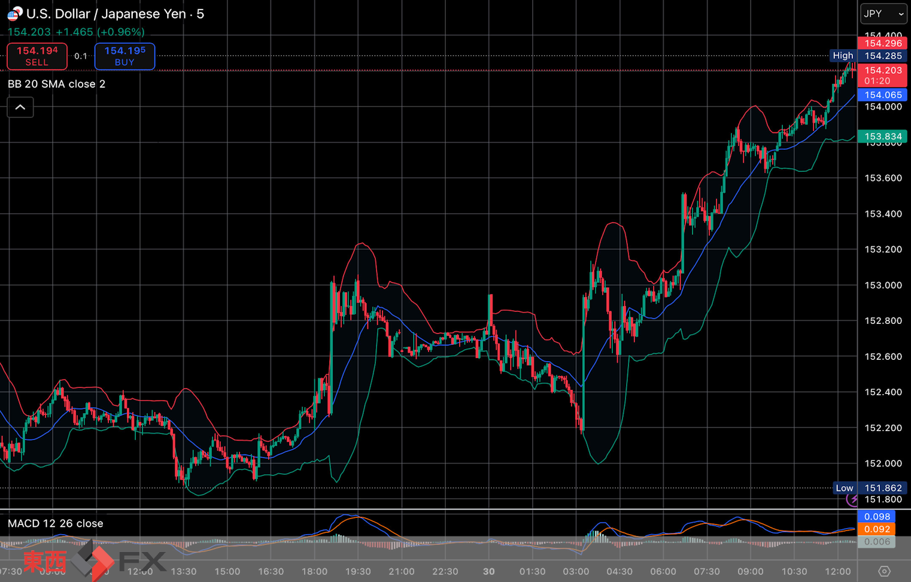Click the U.S. Dollar / Japanese Yen title
The image size is (911, 582).
coord(115,14)
